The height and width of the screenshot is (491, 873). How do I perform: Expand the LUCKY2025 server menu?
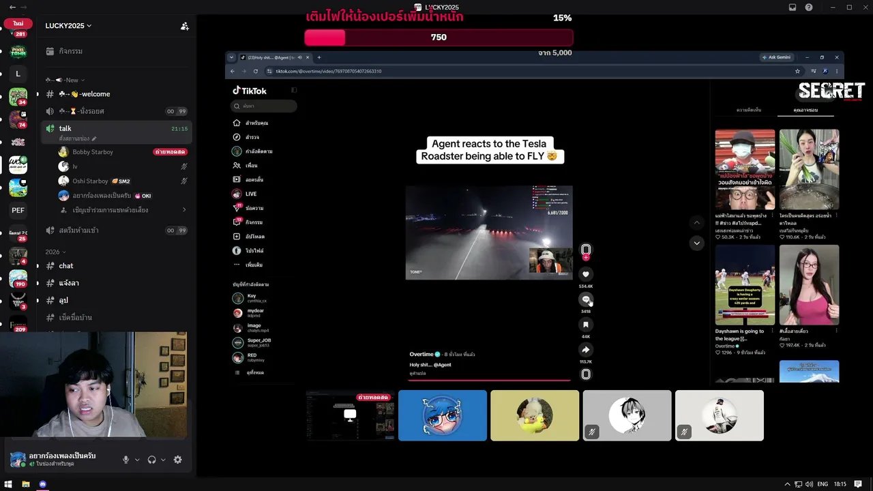(68, 26)
